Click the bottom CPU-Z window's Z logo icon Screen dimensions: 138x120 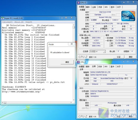coord(78,62)
